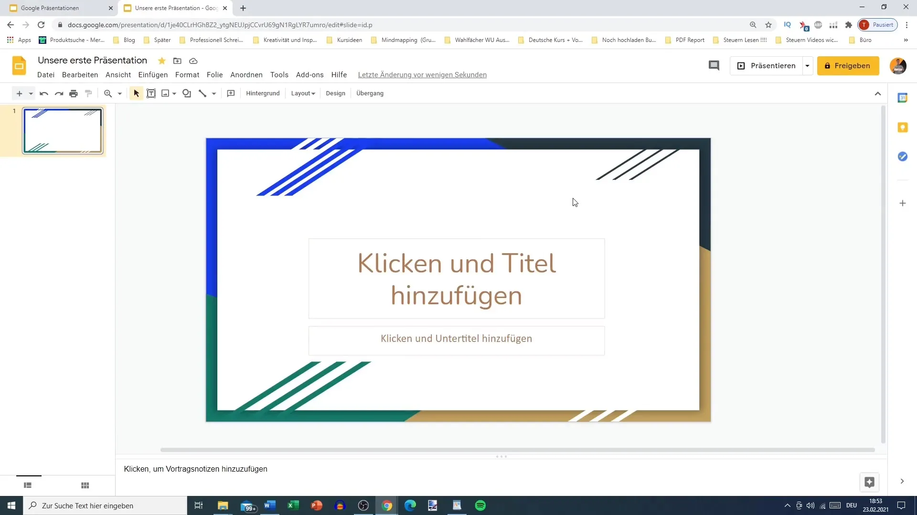The image size is (917, 515).
Task: Click the shapes insert icon
Action: 187,93
